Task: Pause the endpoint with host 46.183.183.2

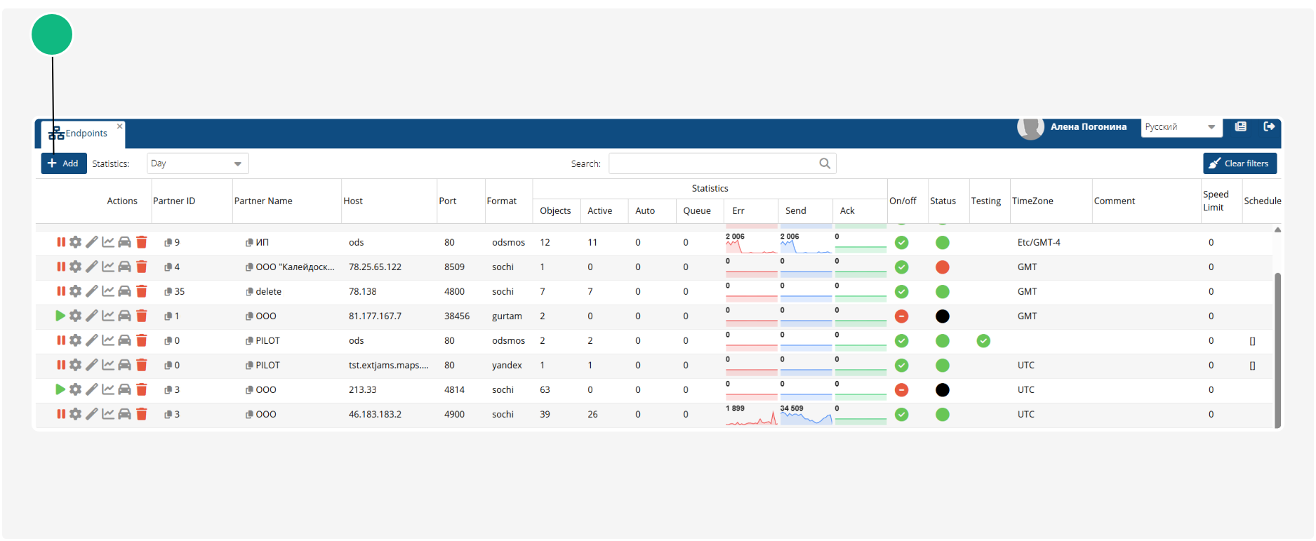Action: pos(61,414)
